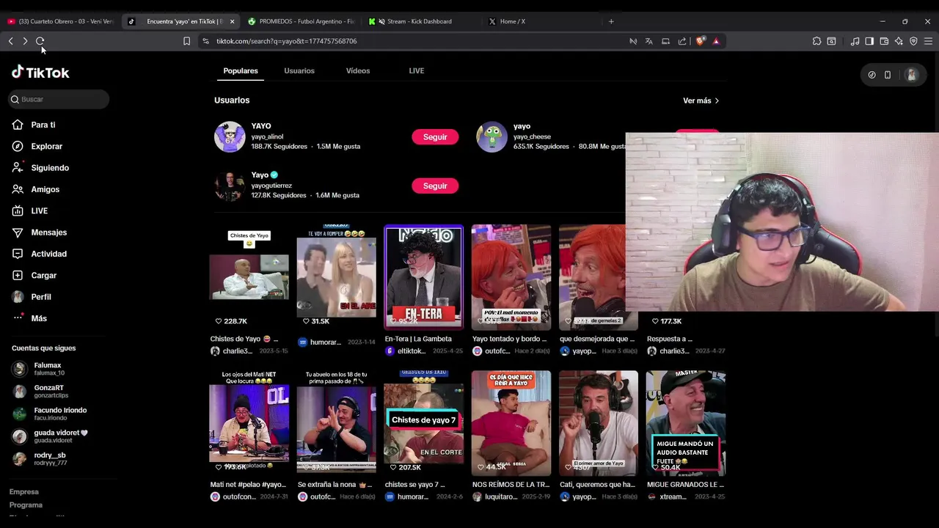Open Brave playlist music note icon
Viewport: 939px width, 528px height.
point(855,41)
